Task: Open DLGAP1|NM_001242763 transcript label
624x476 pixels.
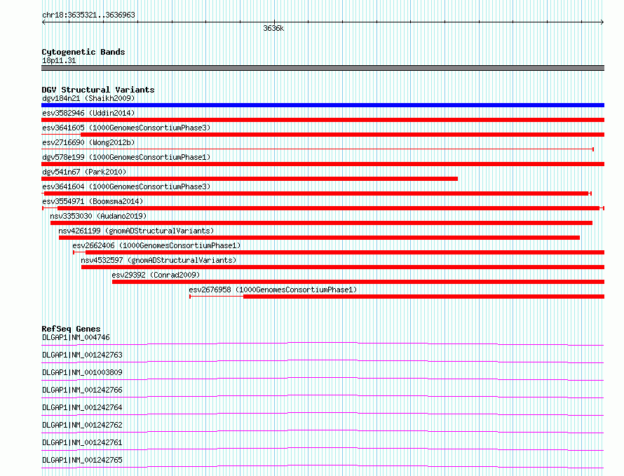Action: (x=82, y=355)
